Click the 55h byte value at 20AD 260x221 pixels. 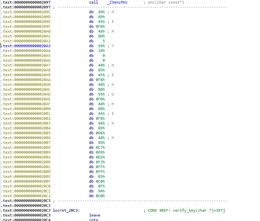[x=101, y=94]
